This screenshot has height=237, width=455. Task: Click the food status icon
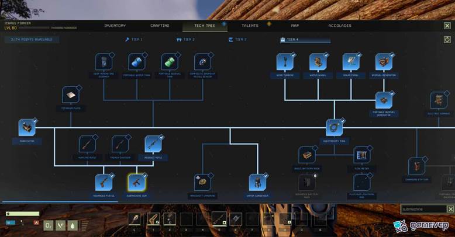point(60,225)
